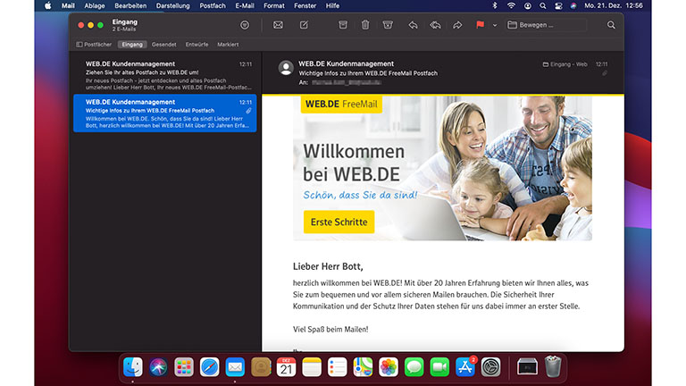
Task: Move message to junk folder
Action: [387, 25]
